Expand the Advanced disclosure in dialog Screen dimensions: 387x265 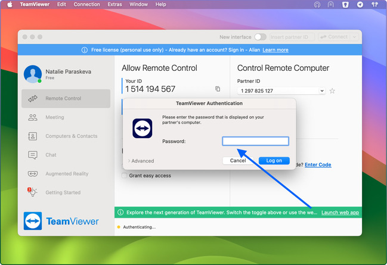141,161
